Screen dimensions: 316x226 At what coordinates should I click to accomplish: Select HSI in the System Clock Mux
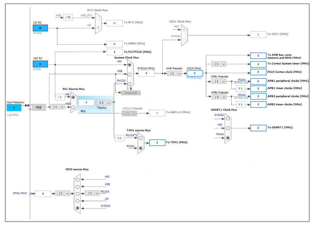tap(130, 65)
